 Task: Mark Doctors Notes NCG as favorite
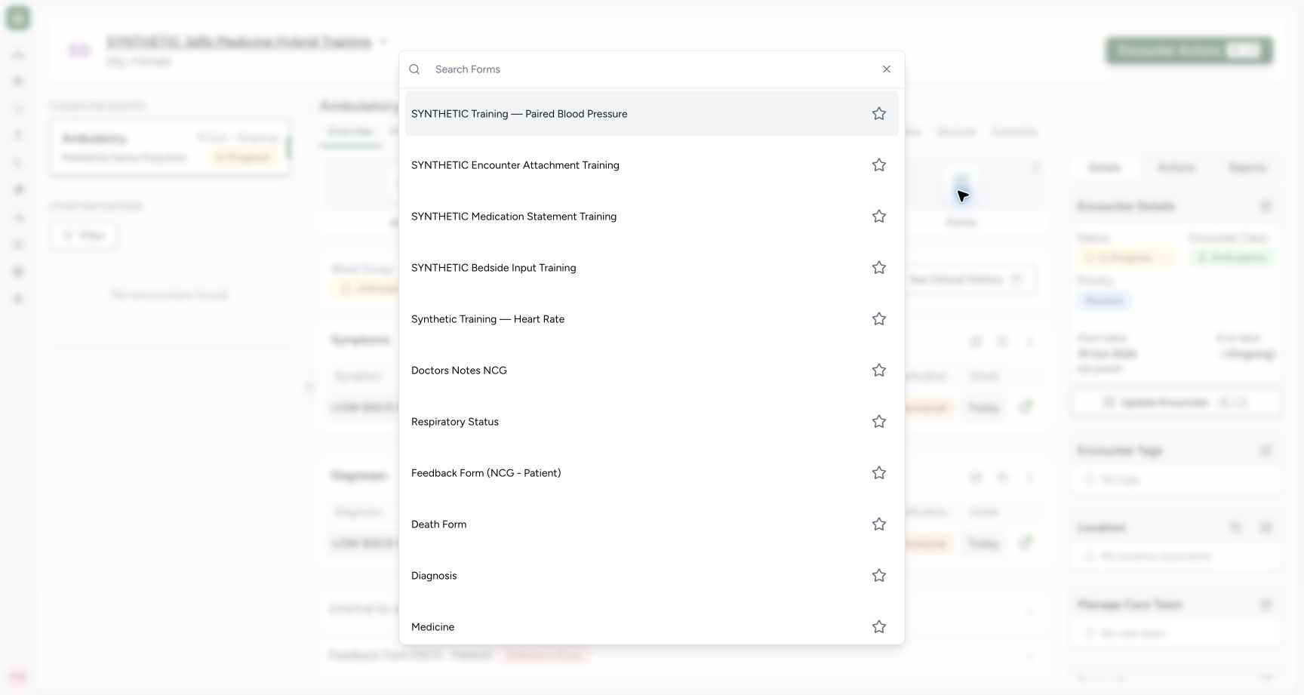pyautogui.click(x=878, y=371)
